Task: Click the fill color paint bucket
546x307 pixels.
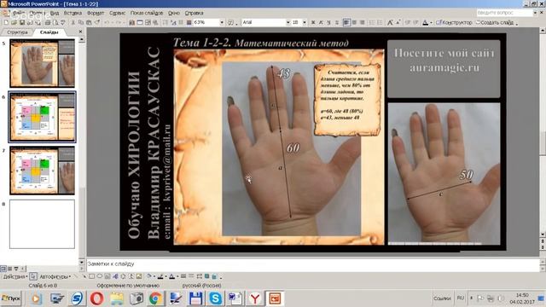Action: (x=148, y=276)
